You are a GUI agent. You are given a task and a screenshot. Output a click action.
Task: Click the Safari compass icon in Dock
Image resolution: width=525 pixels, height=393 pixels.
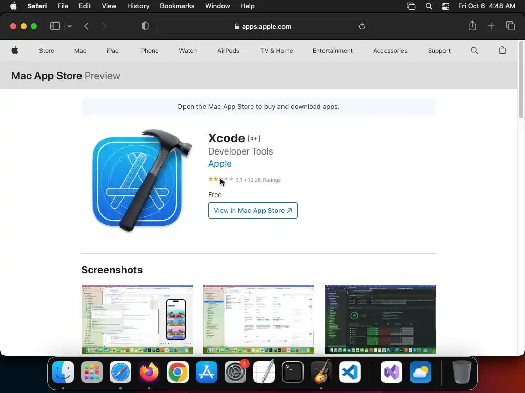120,372
